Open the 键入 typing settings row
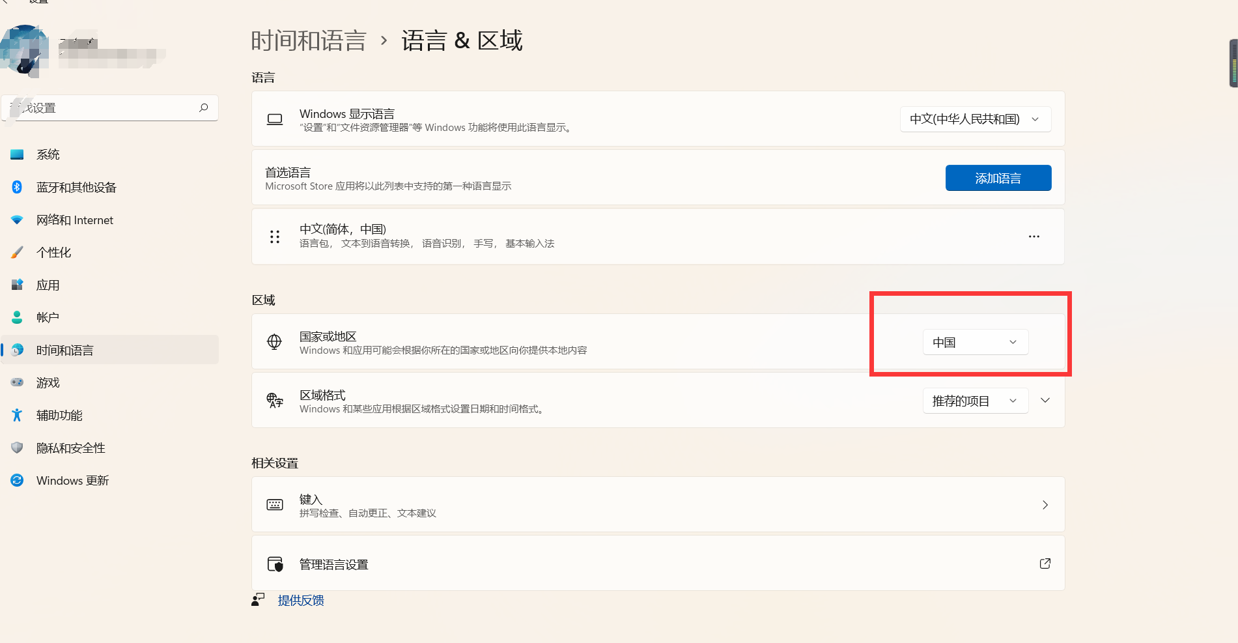Image resolution: width=1238 pixels, height=643 pixels. coord(658,505)
